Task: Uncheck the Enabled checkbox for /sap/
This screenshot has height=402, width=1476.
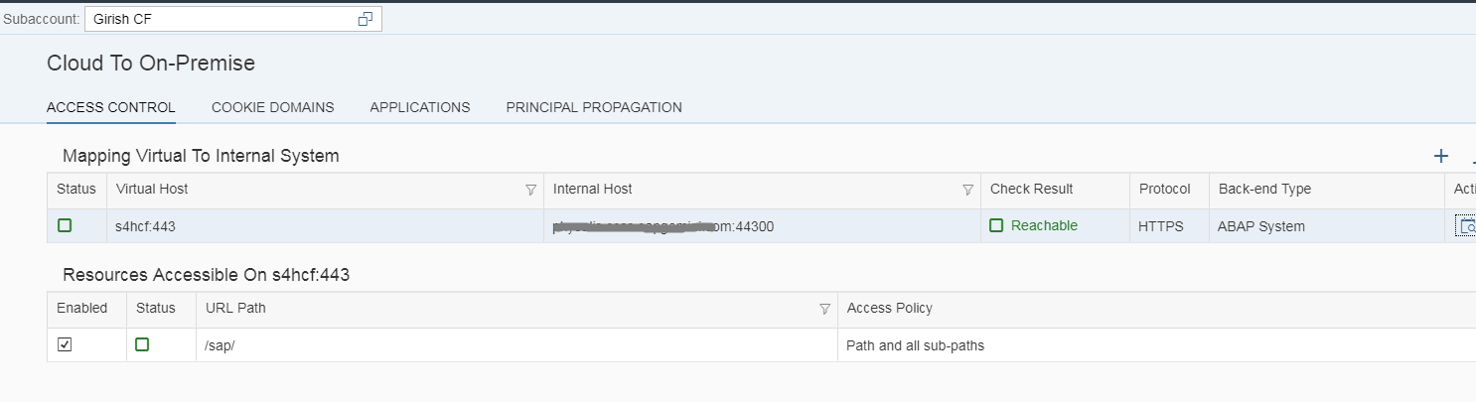Action: 65,344
